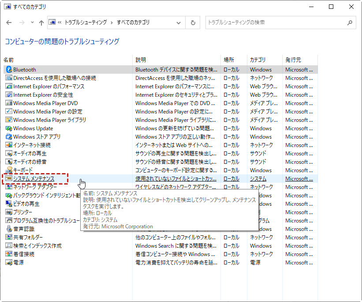Click description 'Windows Search に関する問題を検...'

[176, 245]
